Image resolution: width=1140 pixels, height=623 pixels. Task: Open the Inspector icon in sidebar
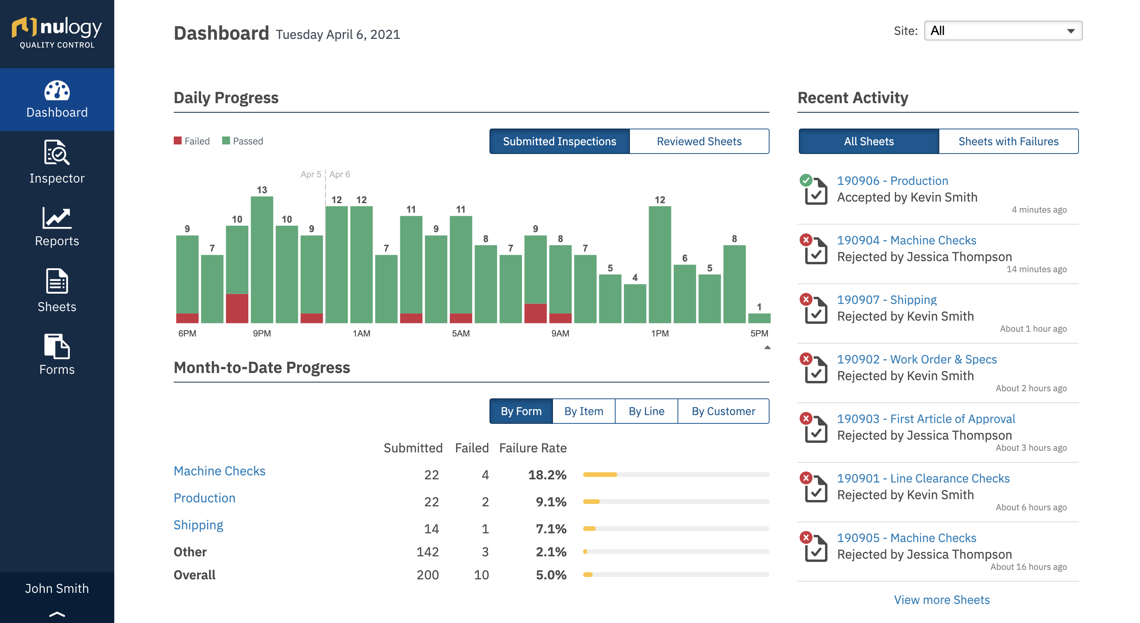[57, 153]
